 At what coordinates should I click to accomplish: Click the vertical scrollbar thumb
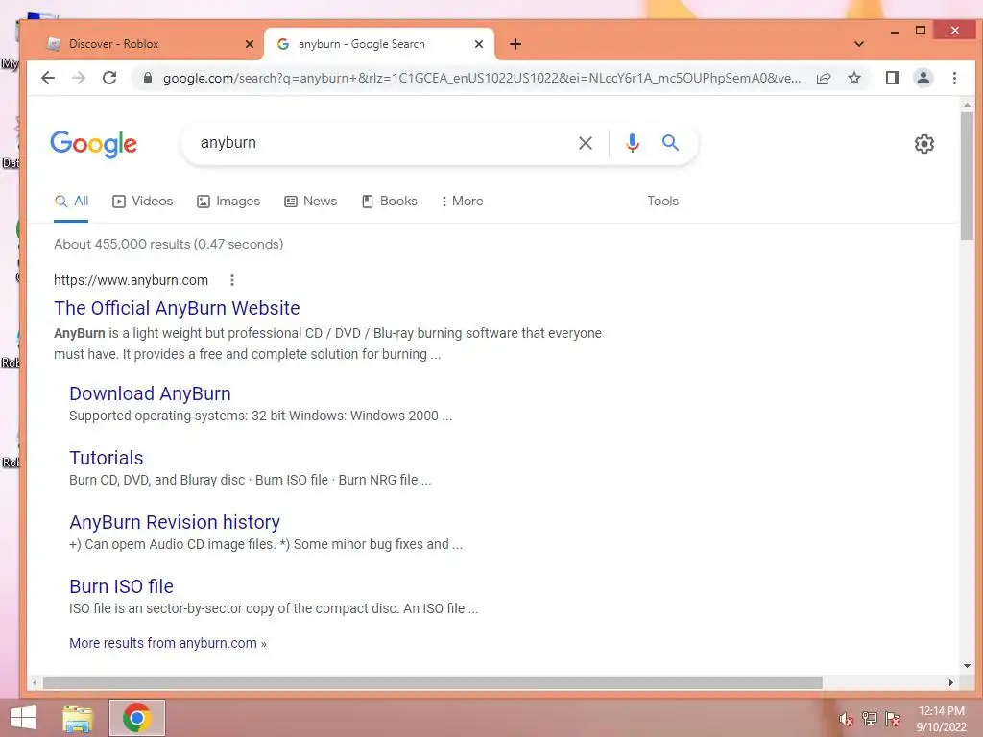[967, 176]
